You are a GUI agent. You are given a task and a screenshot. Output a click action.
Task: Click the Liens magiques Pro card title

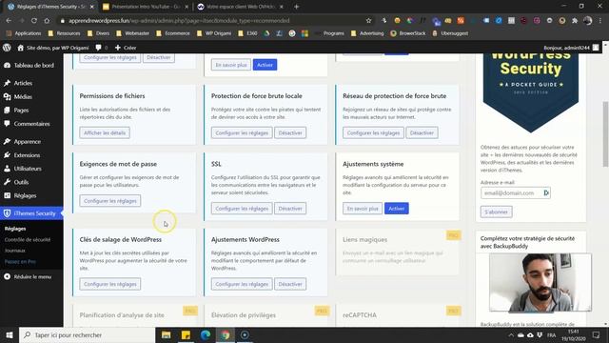click(364, 239)
